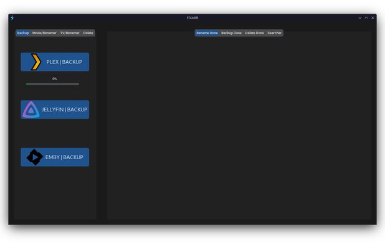Click the FIXARR lightning bolt app icon

12,17
